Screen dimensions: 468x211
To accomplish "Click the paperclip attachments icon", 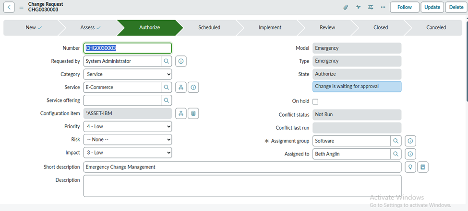I will pos(346,7).
